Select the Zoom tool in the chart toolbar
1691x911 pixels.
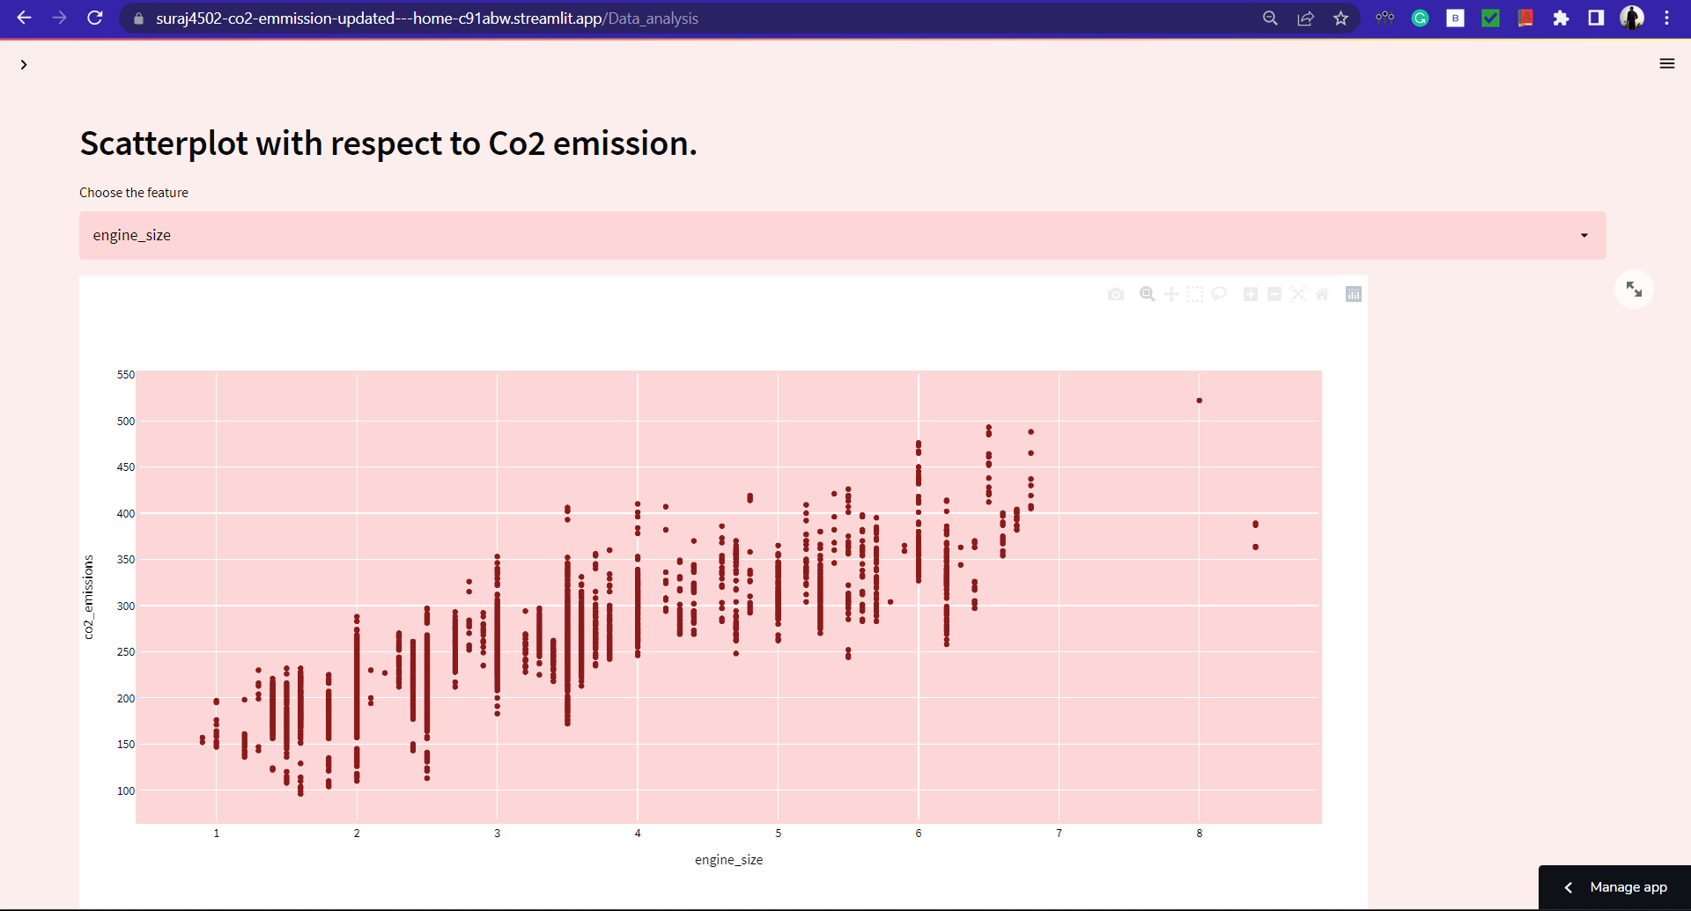point(1147,294)
